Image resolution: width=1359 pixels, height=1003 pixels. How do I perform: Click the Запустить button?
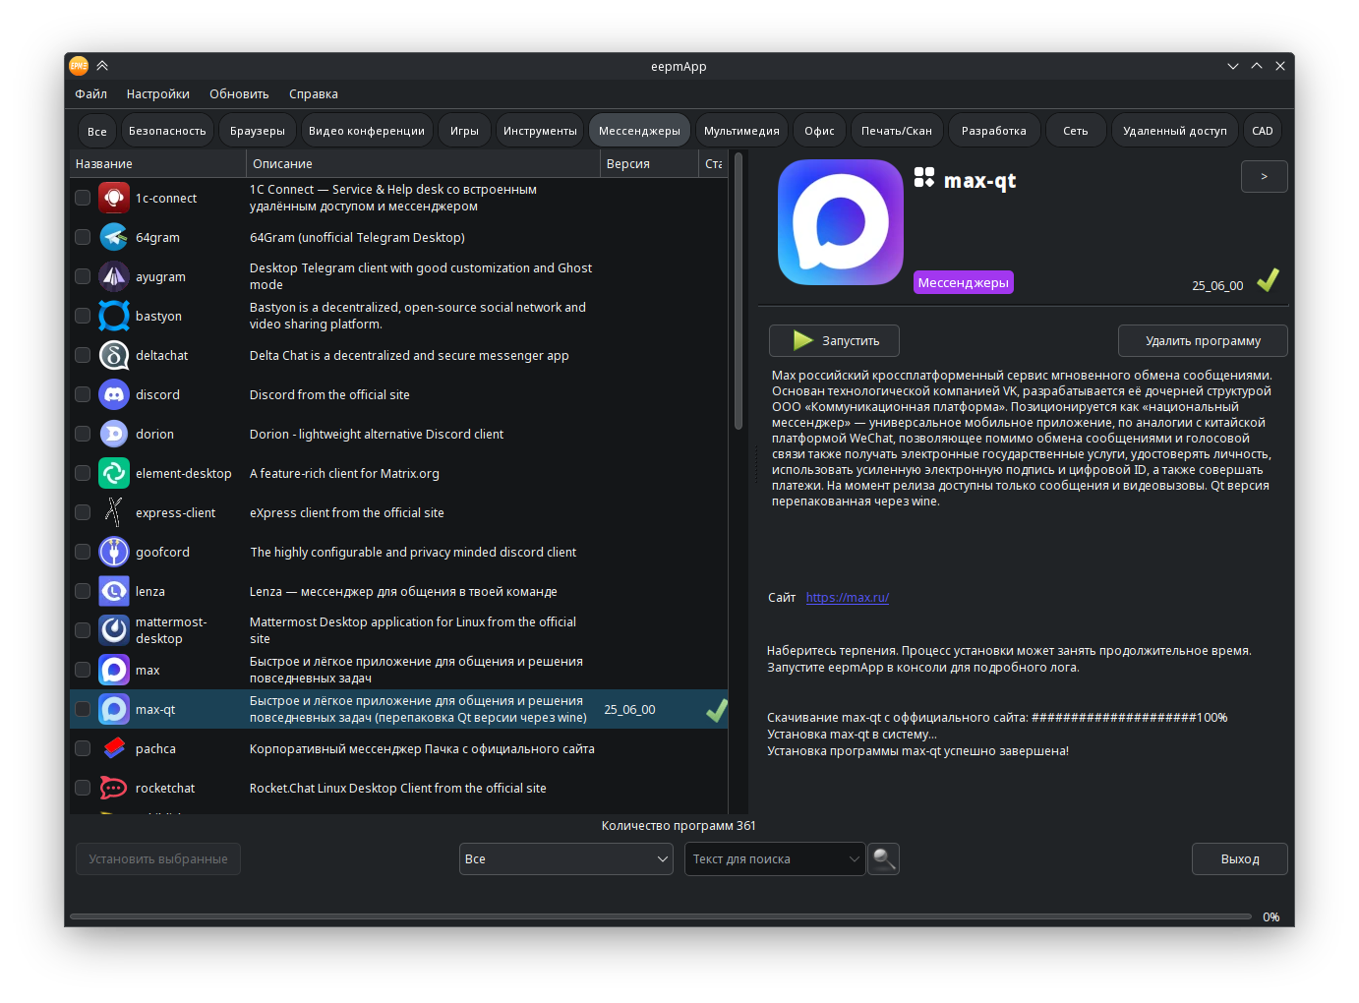(x=834, y=340)
